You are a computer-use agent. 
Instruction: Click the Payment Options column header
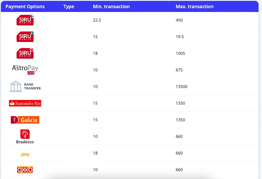(25, 6)
